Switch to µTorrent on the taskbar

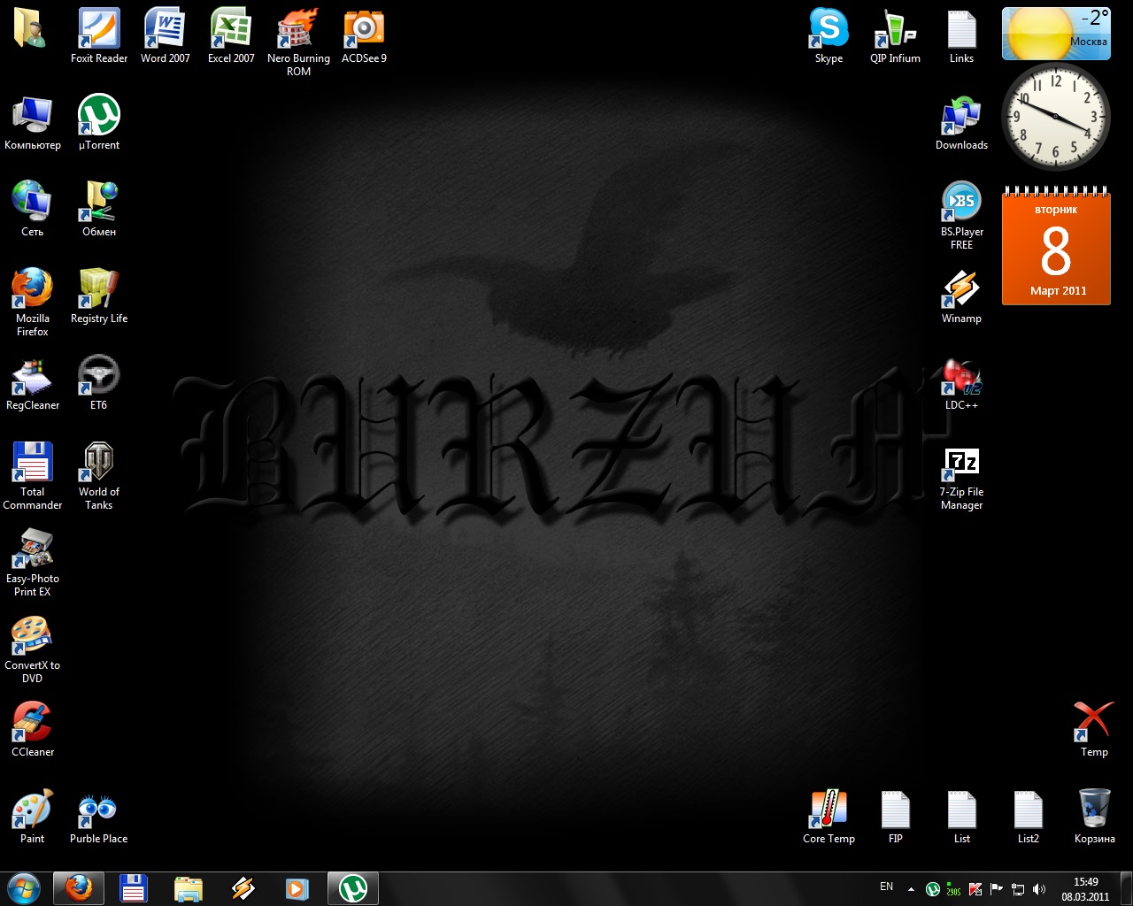[353, 888]
